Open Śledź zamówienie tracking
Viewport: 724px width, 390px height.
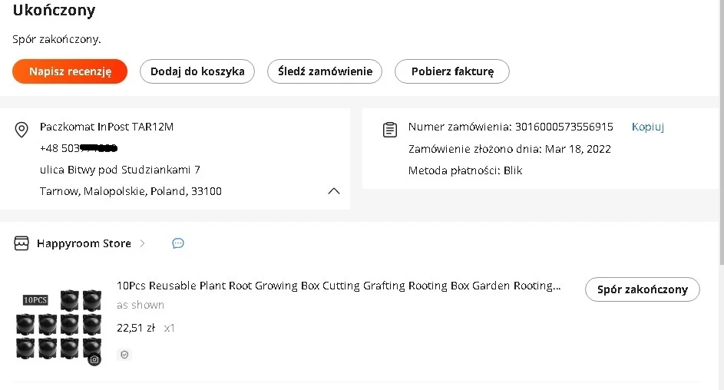(325, 71)
